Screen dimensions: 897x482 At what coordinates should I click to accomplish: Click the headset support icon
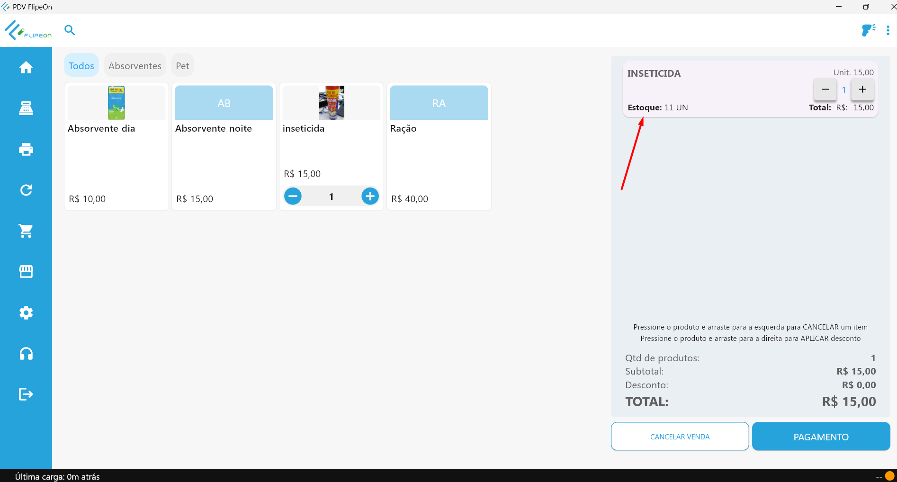point(26,354)
